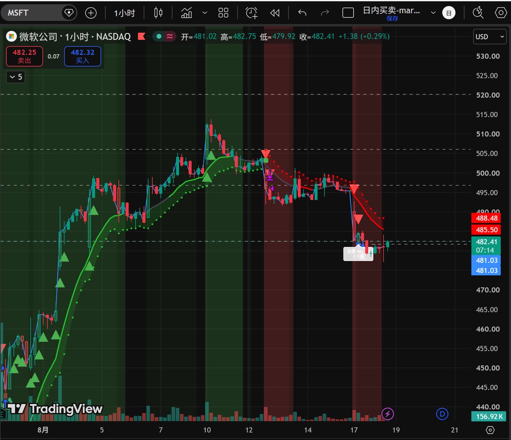The image size is (511, 440).
Task: Click the 0.07 spread value
Action: 54,56
